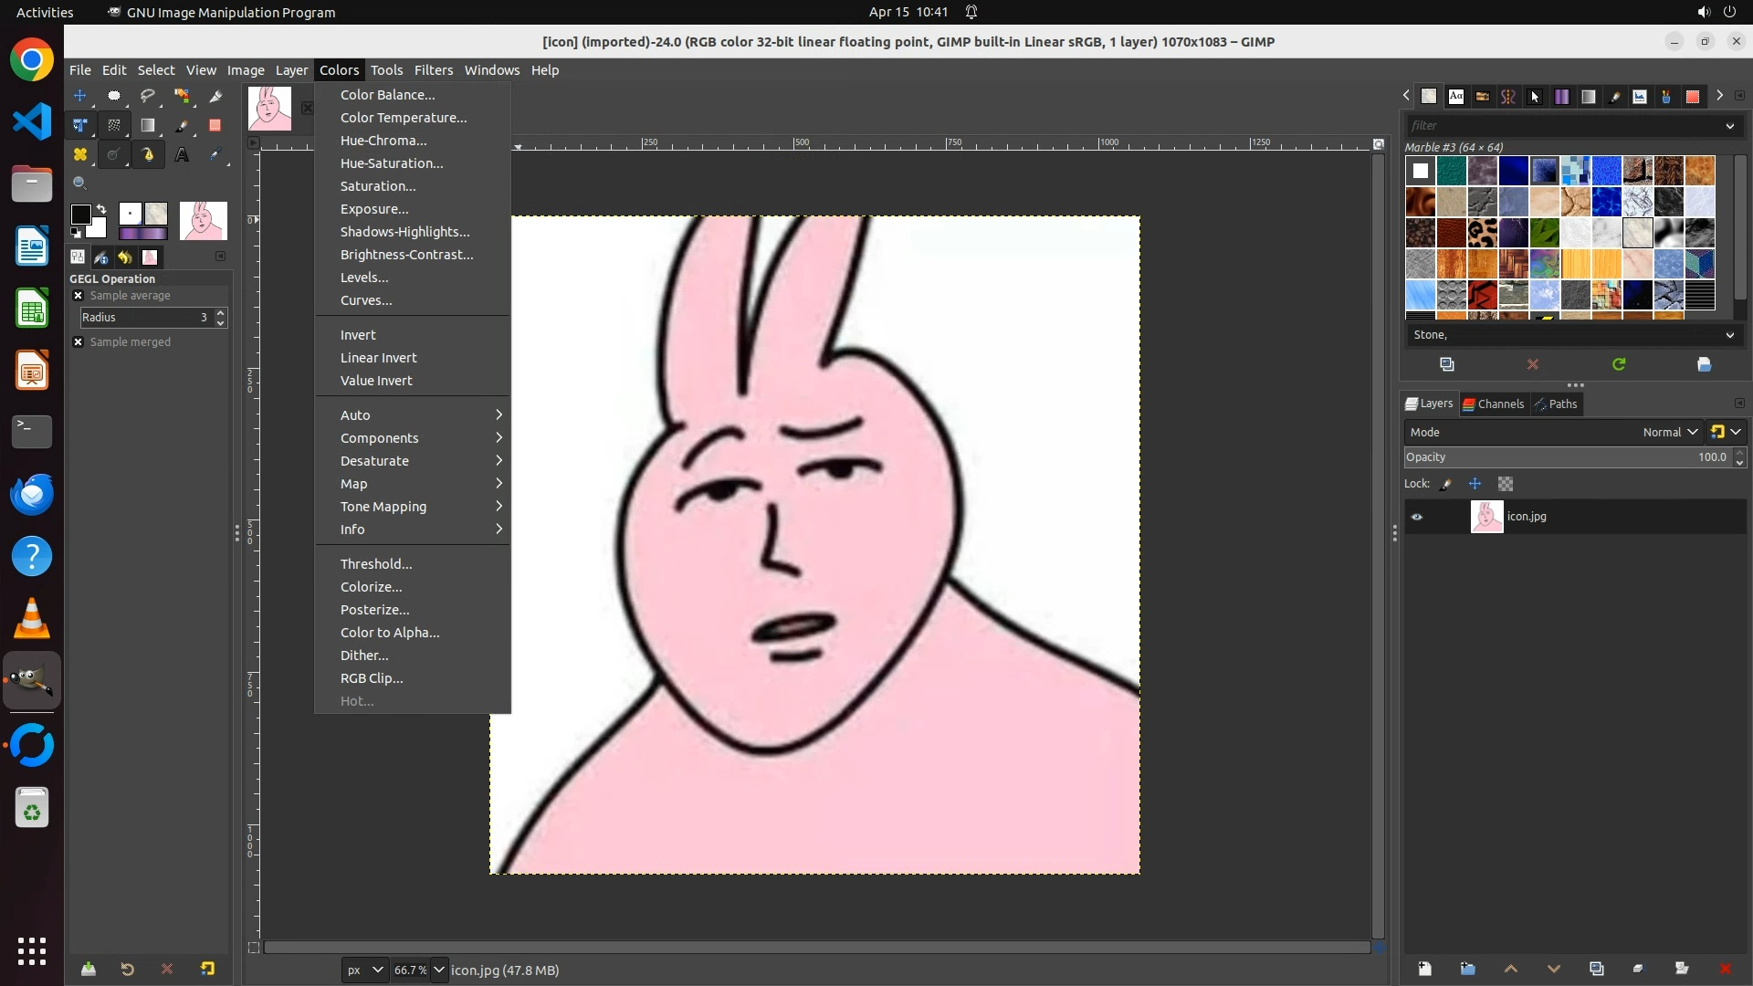
Task: Click the swap foreground and background colors arrow
Action: click(101, 209)
